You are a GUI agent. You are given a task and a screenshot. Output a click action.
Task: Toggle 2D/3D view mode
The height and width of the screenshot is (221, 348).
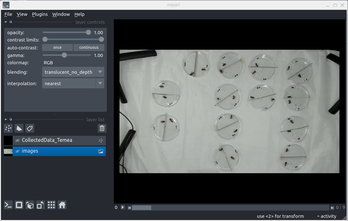19,205
